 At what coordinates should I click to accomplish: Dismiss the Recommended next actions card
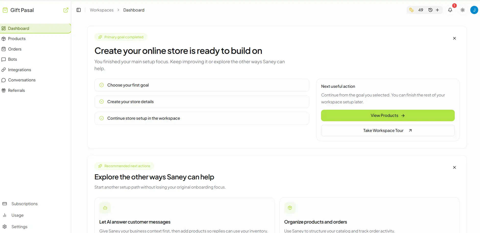[454, 167]
